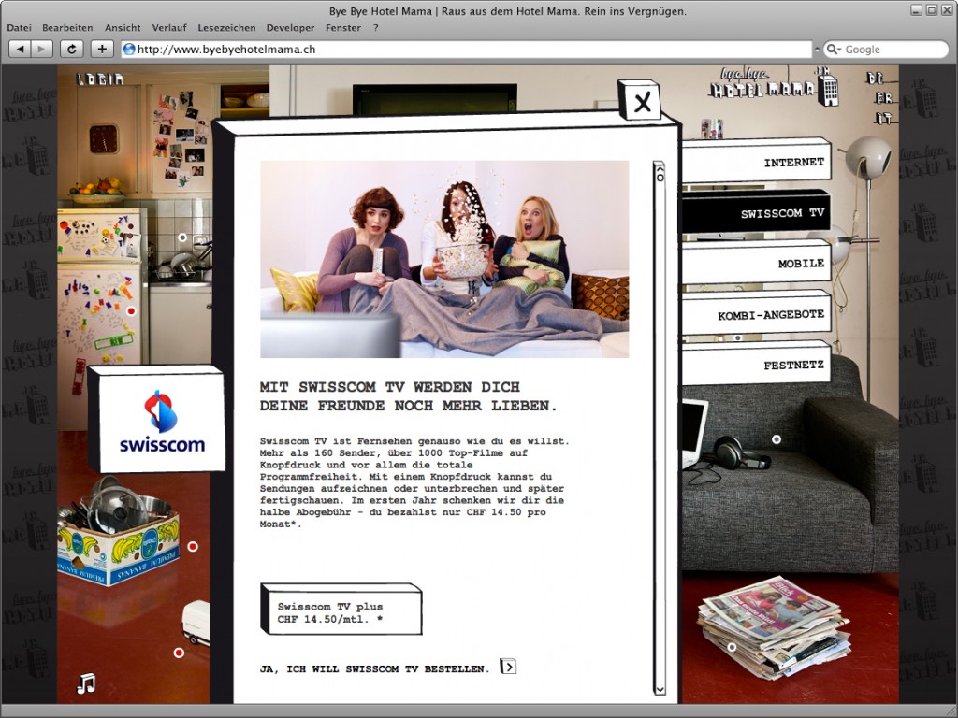The height and width of the screenshot is (718, 958).
Task: Go forward with the browser forward arrow
Action: click(41, 50)
